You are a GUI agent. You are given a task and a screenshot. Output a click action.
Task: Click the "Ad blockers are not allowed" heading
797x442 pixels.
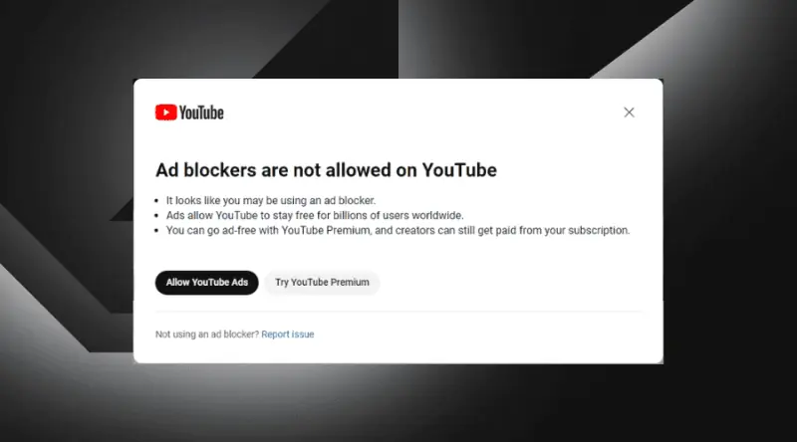coord(326,170)
